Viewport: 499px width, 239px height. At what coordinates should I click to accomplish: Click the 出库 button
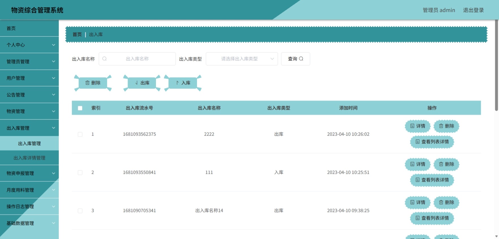tap(142, 83)
